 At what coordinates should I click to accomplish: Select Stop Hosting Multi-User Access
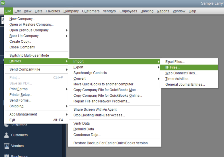tap(115, 115)
